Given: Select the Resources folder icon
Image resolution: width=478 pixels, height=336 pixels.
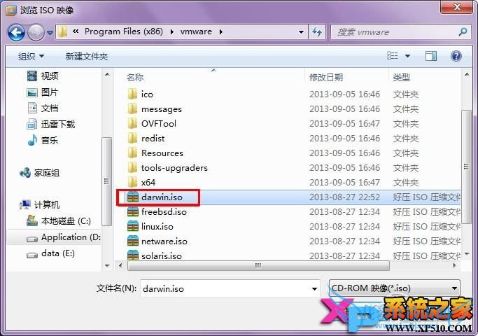Looking at the screenshot, I should (x=132, y=153).
